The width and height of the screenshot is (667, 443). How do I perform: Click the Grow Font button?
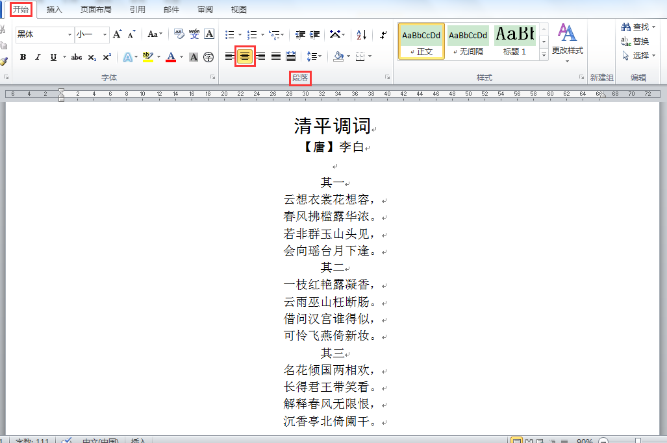click(x=118, y=34)
